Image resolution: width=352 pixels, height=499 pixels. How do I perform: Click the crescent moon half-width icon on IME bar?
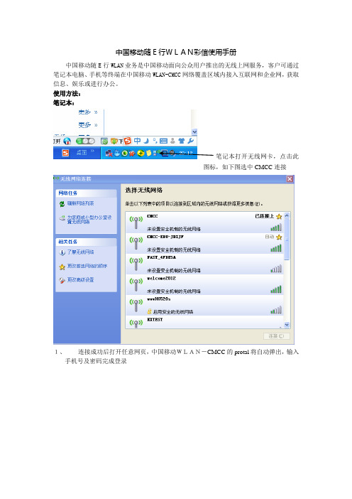coord(146,141)
